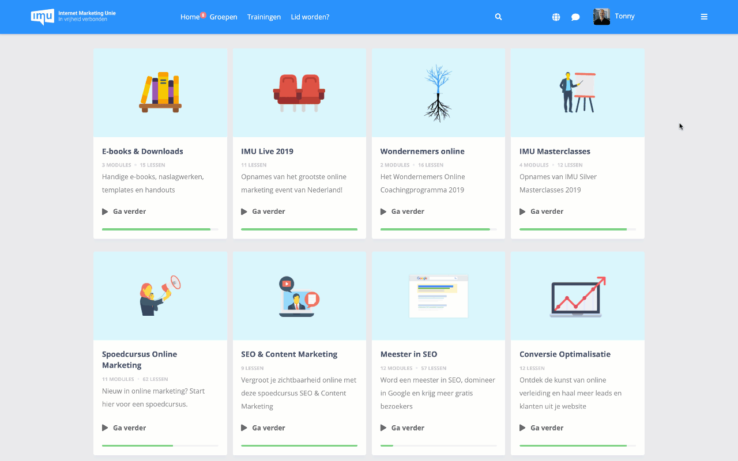Open the chat messages icon
Image resolution: width=738 pixels, height=461 pixels.
tap(575, 17)
